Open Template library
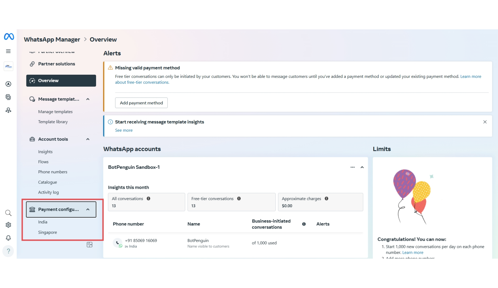Screen dimensions: 498x288 tap(53, 122)
